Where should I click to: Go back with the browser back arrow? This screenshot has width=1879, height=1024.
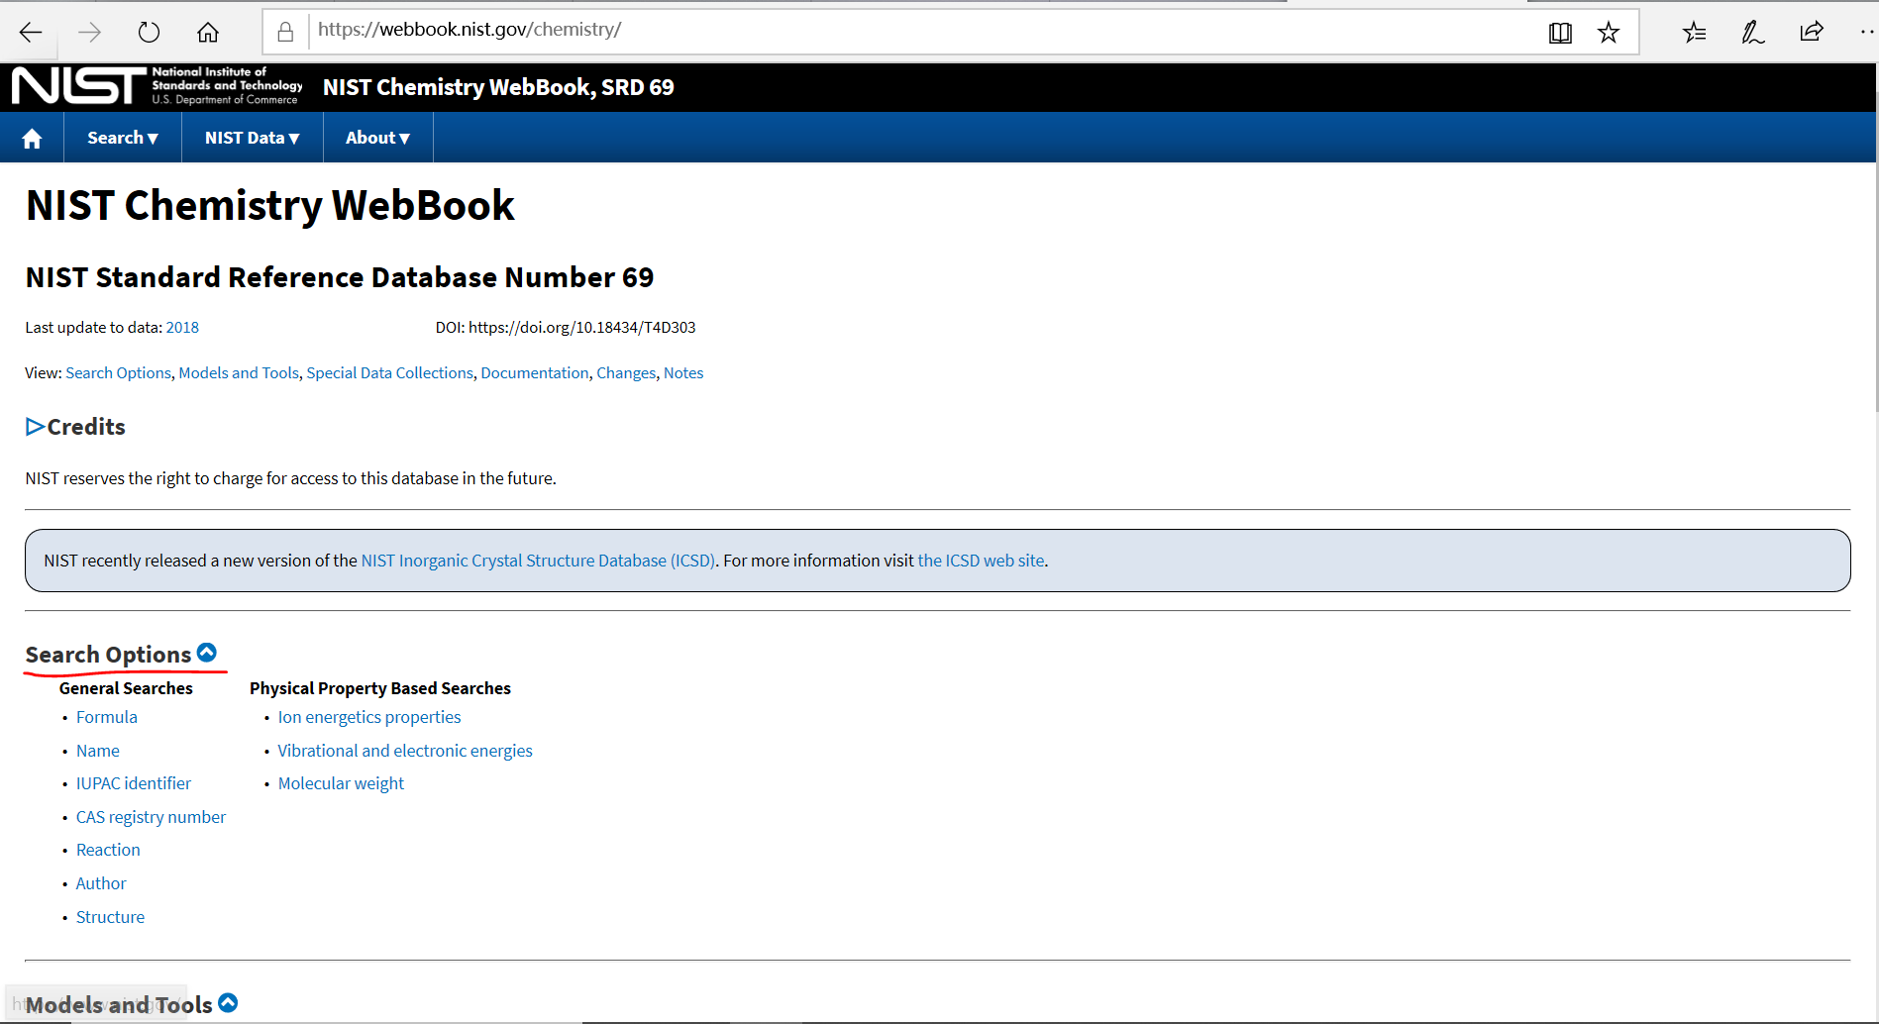tap(31, 33)
